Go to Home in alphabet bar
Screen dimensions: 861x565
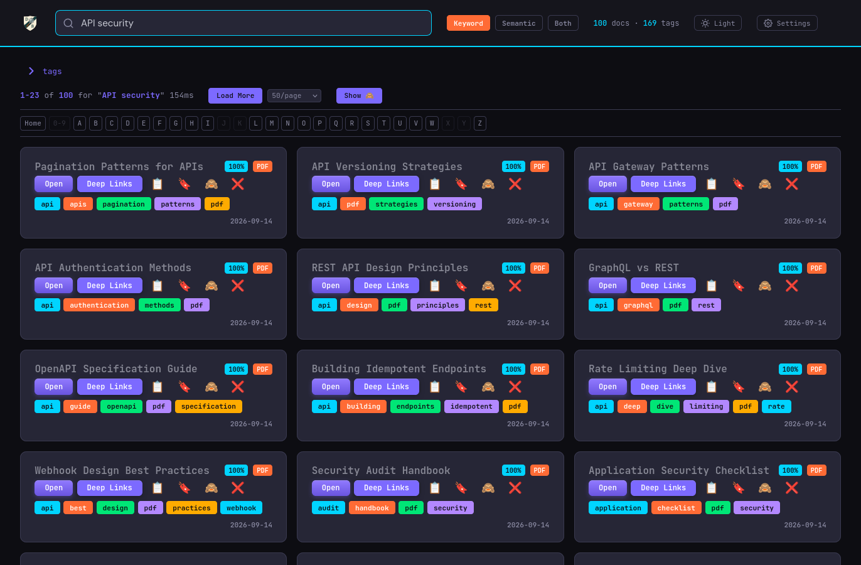[x=33, y=123]
